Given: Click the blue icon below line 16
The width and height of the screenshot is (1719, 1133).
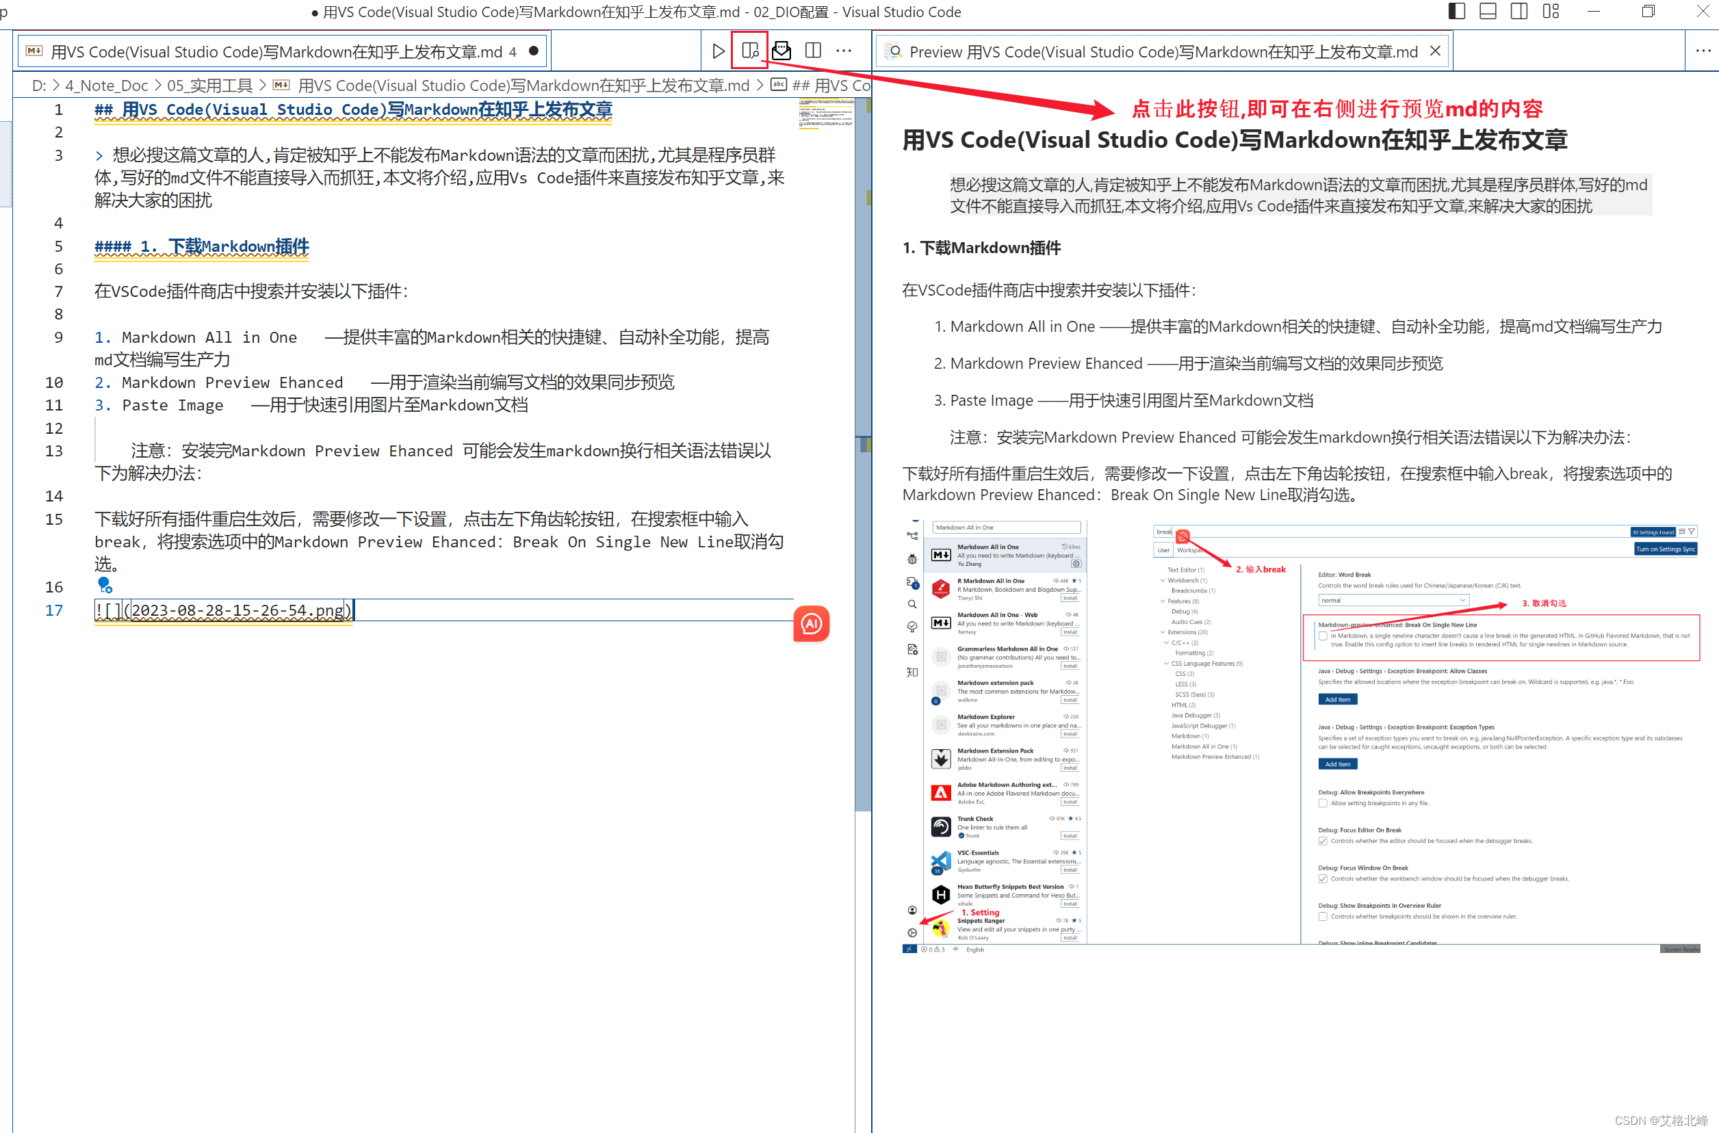Looking at the screenshot, I should [x=105, y=584].
